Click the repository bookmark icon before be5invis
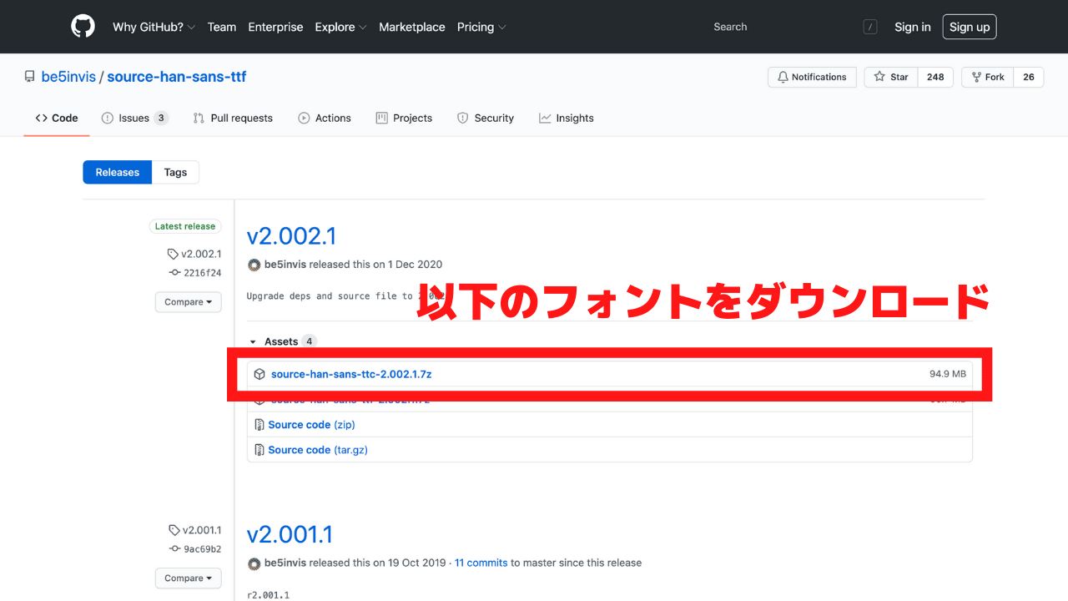The height and width of the screenshot is (601, 1068). coord(30,75)
